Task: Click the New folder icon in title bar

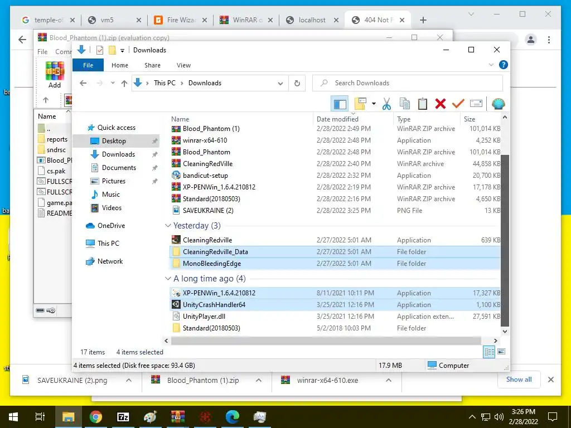Action: point(112,50)
